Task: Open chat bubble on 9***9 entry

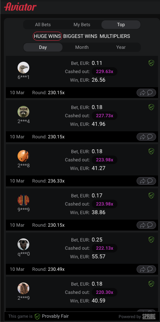Action: [x=150, y=225]
